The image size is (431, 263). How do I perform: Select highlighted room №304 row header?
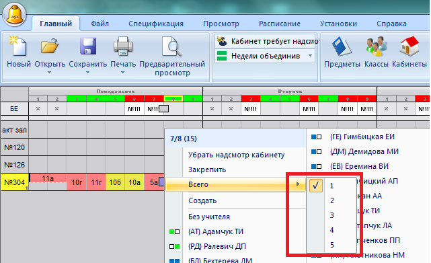(x=14, y=182)
